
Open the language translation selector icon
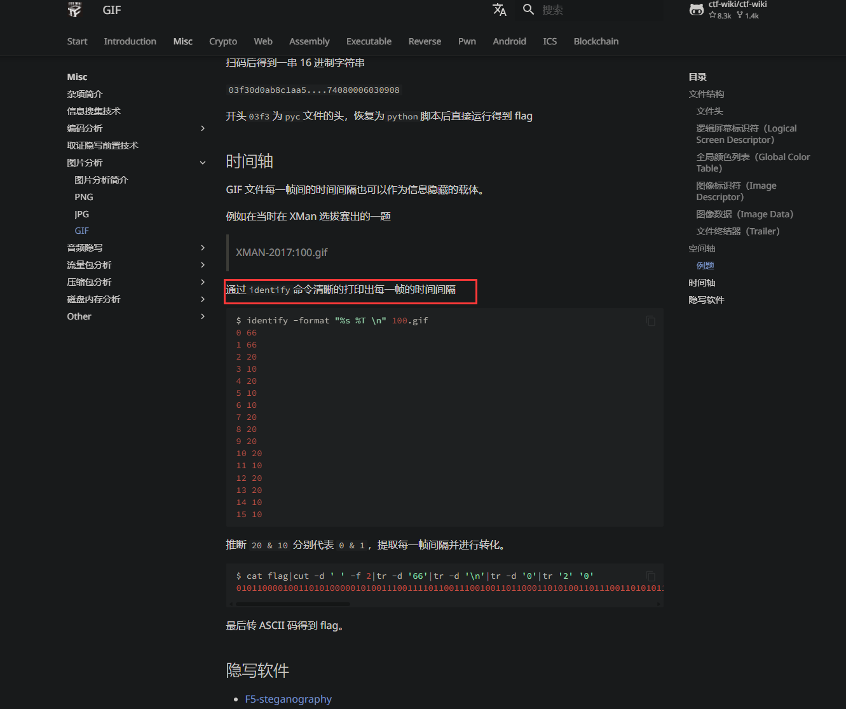500,10
